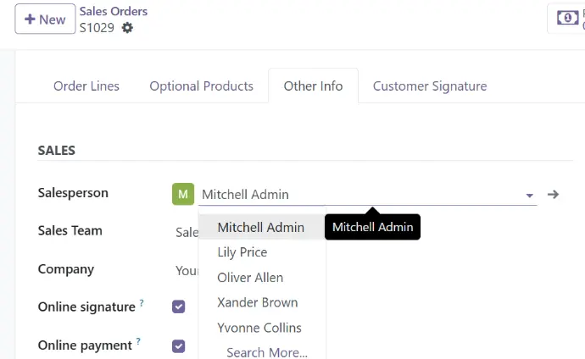Screen dimensions: 585x359
Task: Open the Optional Products tab
Action: (202, 86)
